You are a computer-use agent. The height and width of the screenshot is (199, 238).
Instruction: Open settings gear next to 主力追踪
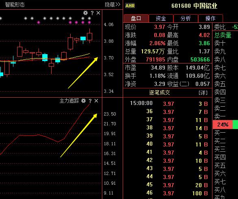coord(84,101)
